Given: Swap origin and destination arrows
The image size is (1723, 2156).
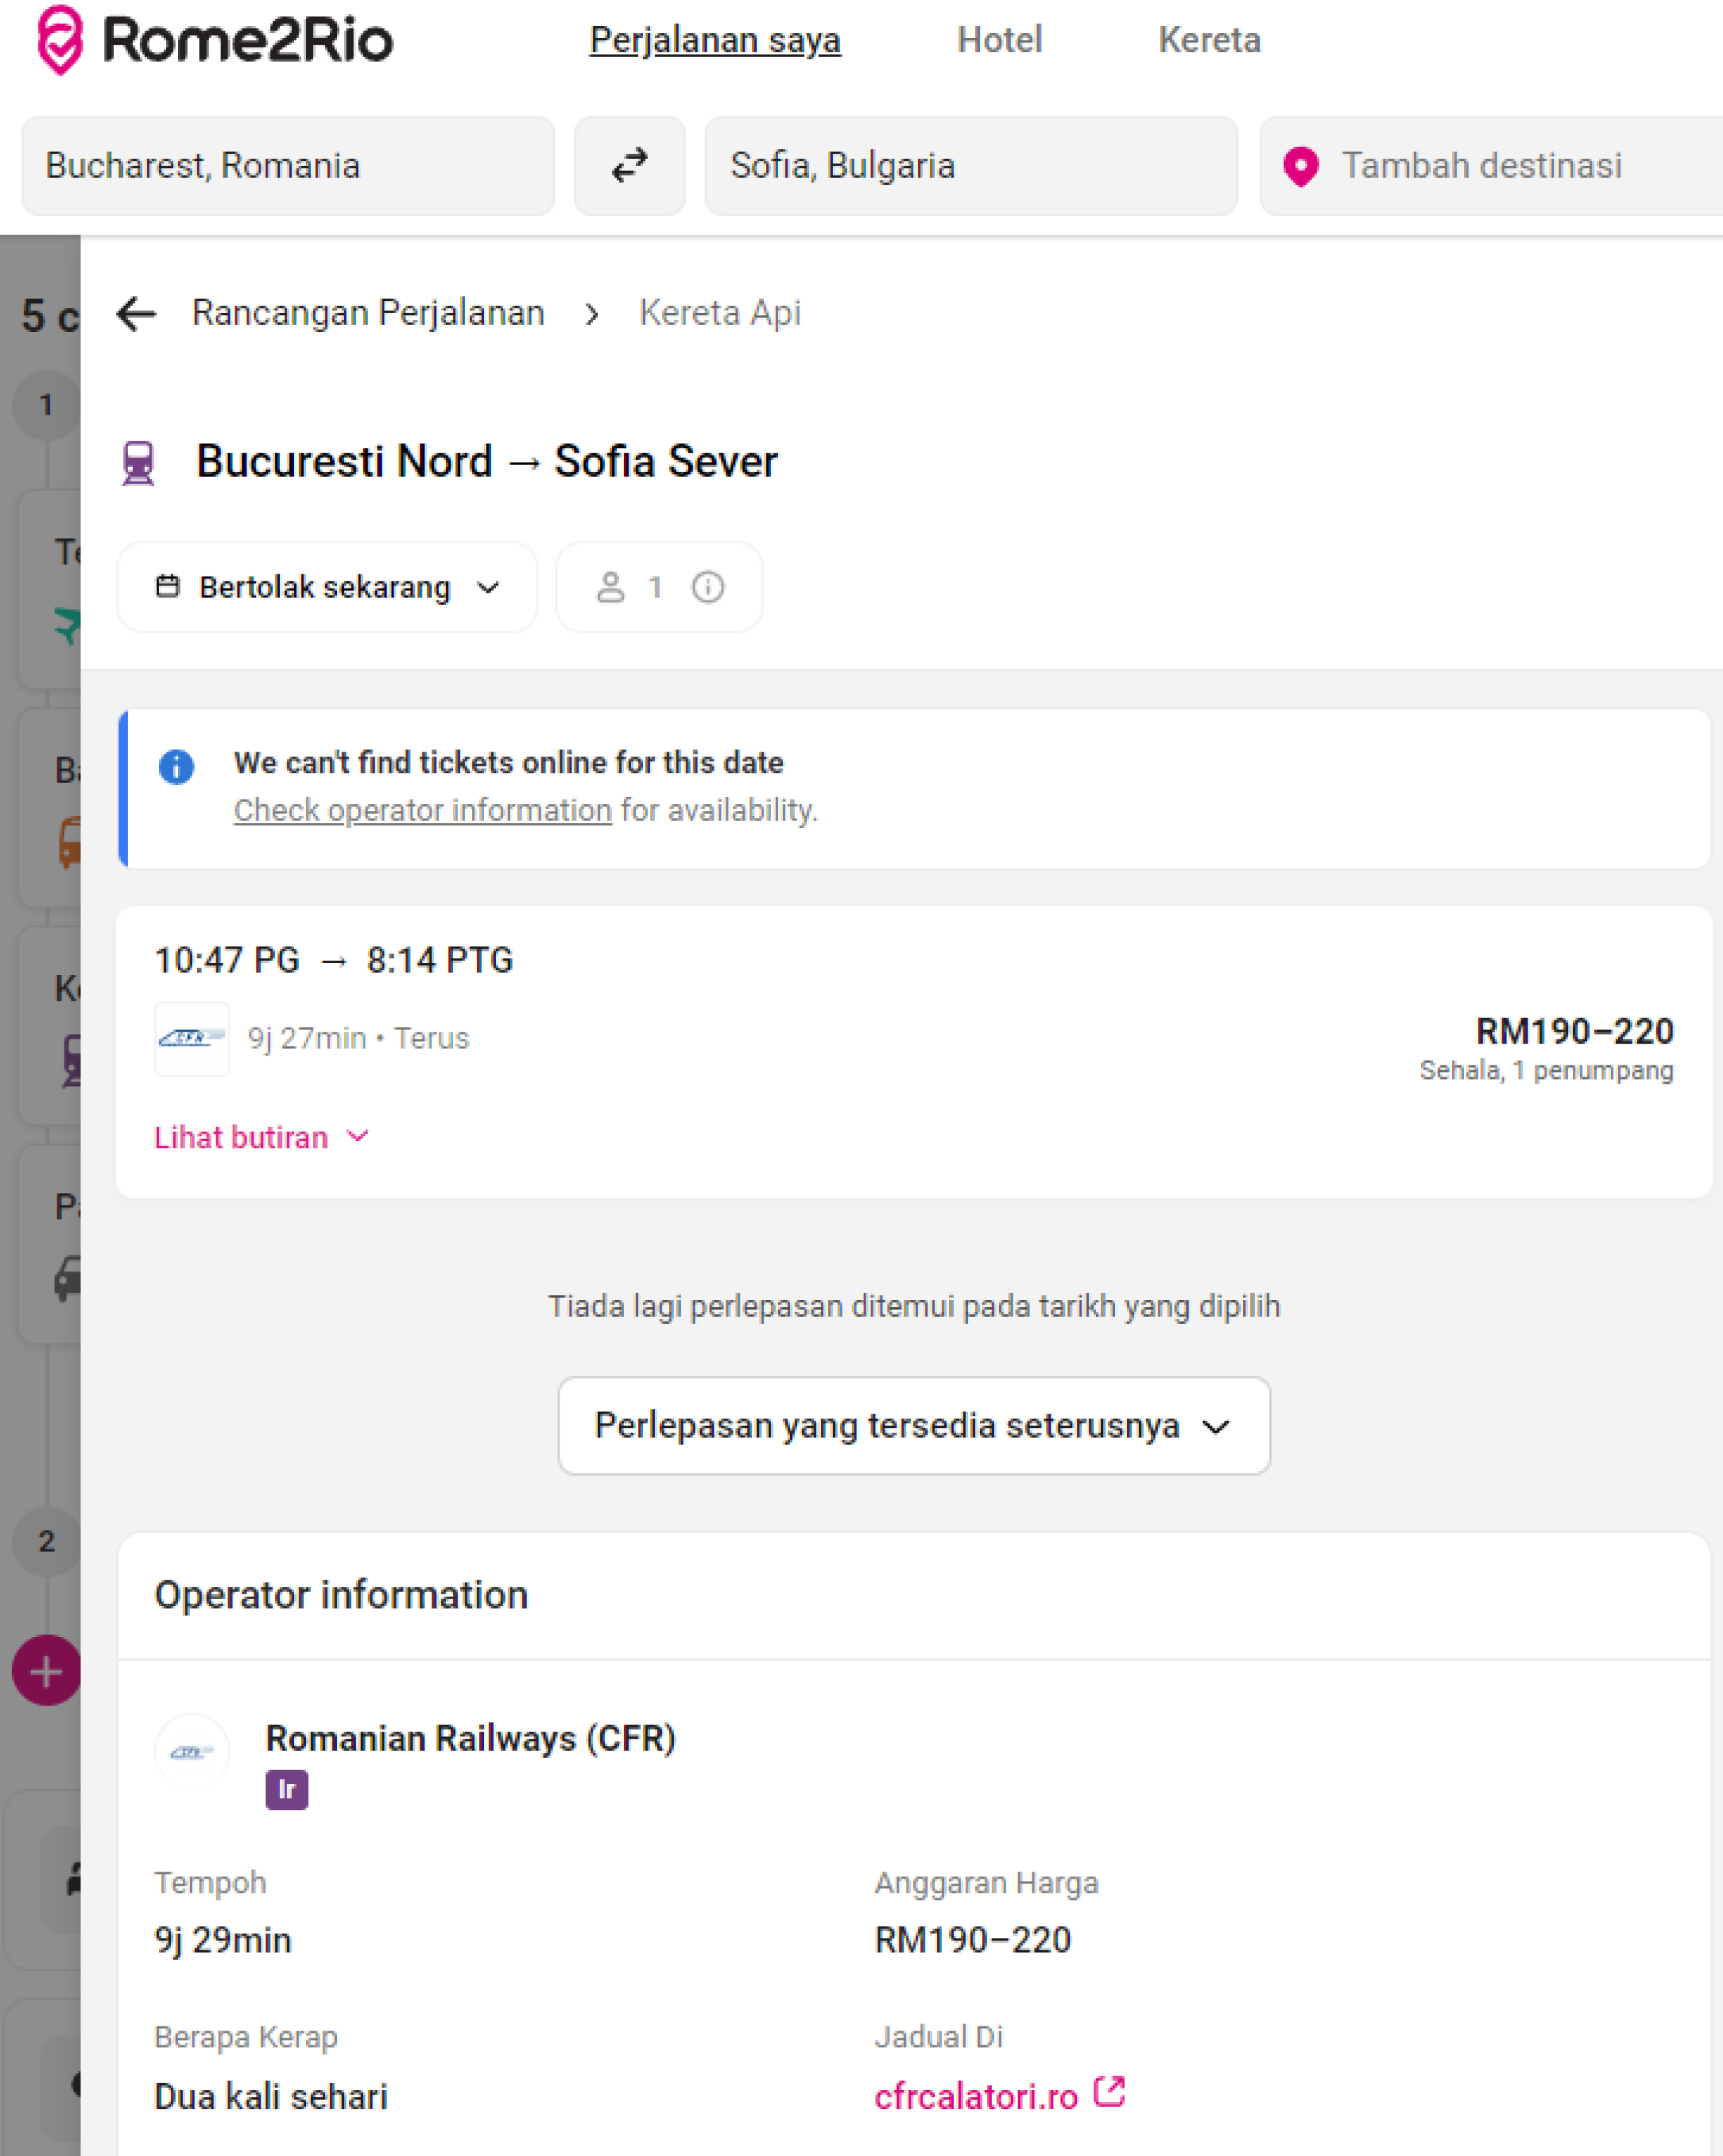Looking at the screenshot, I should click(629, 165).
